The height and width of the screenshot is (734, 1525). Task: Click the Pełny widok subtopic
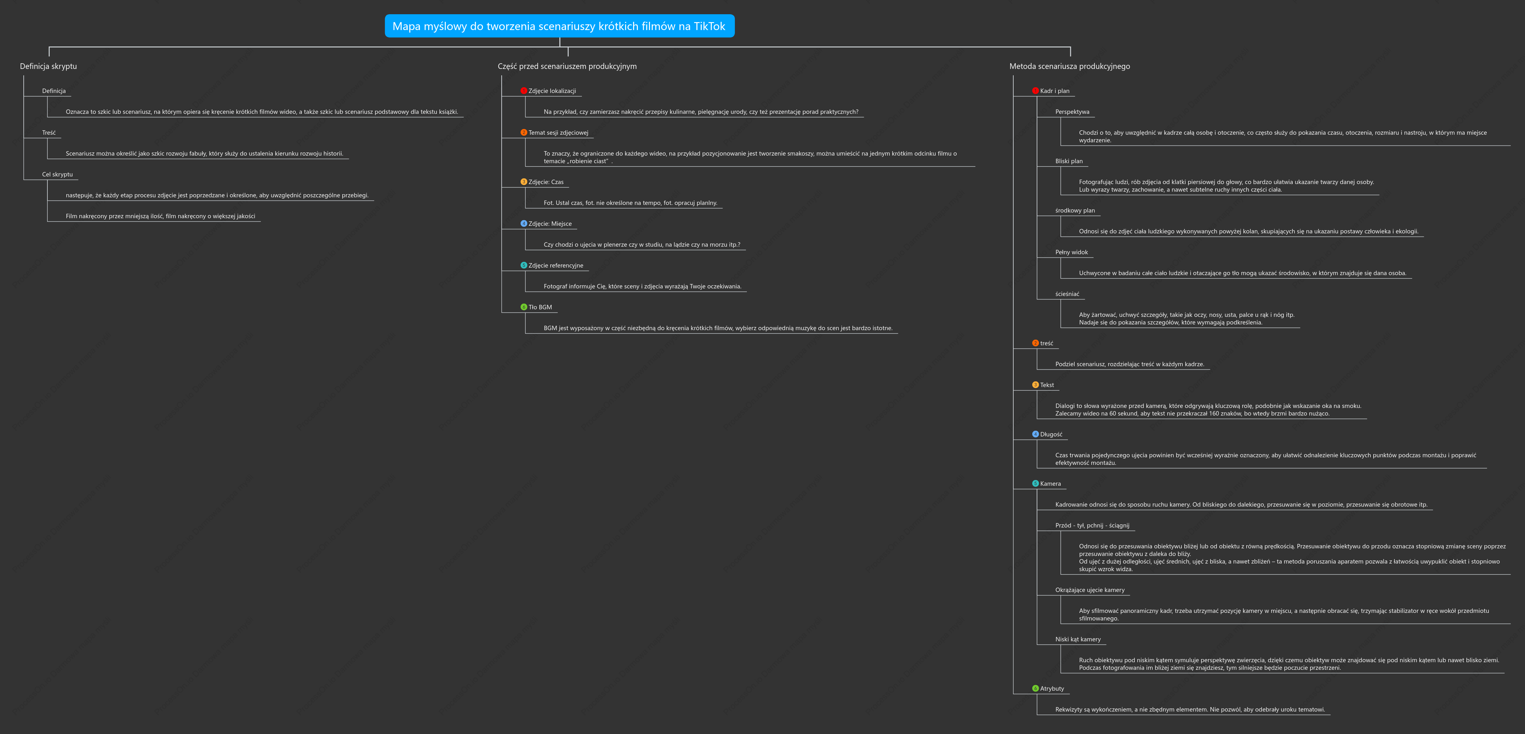tap(1071, 252)
